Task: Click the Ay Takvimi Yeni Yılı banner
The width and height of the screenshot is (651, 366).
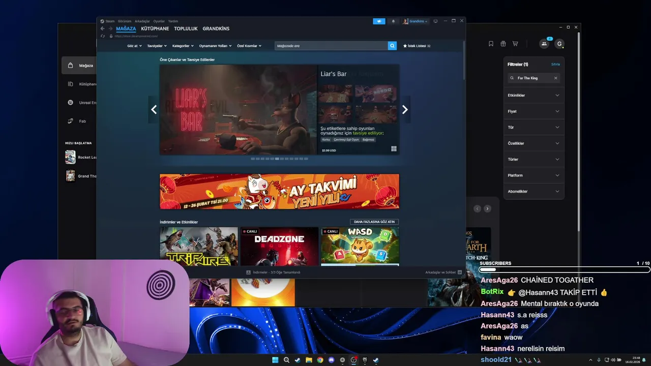Action: [279, 192]
